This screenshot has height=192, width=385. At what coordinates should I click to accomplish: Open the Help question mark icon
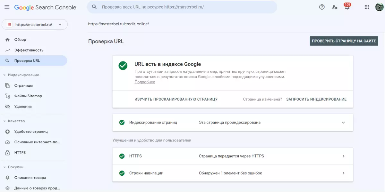pyautogui.click(x=322, y=7)
